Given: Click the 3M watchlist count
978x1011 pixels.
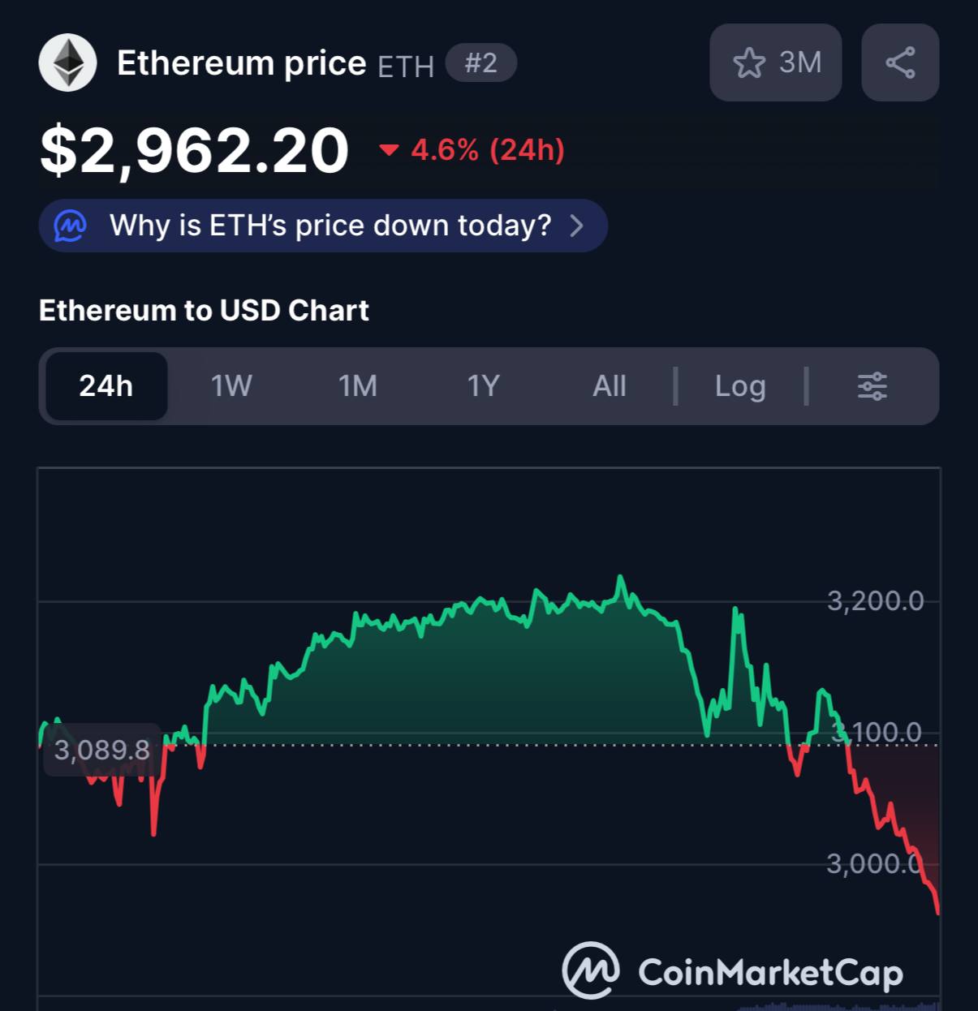Looking at the screenshot, I should (800, 62).
